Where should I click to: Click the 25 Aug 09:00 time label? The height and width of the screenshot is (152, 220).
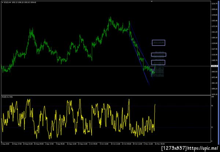pos(38,144)
